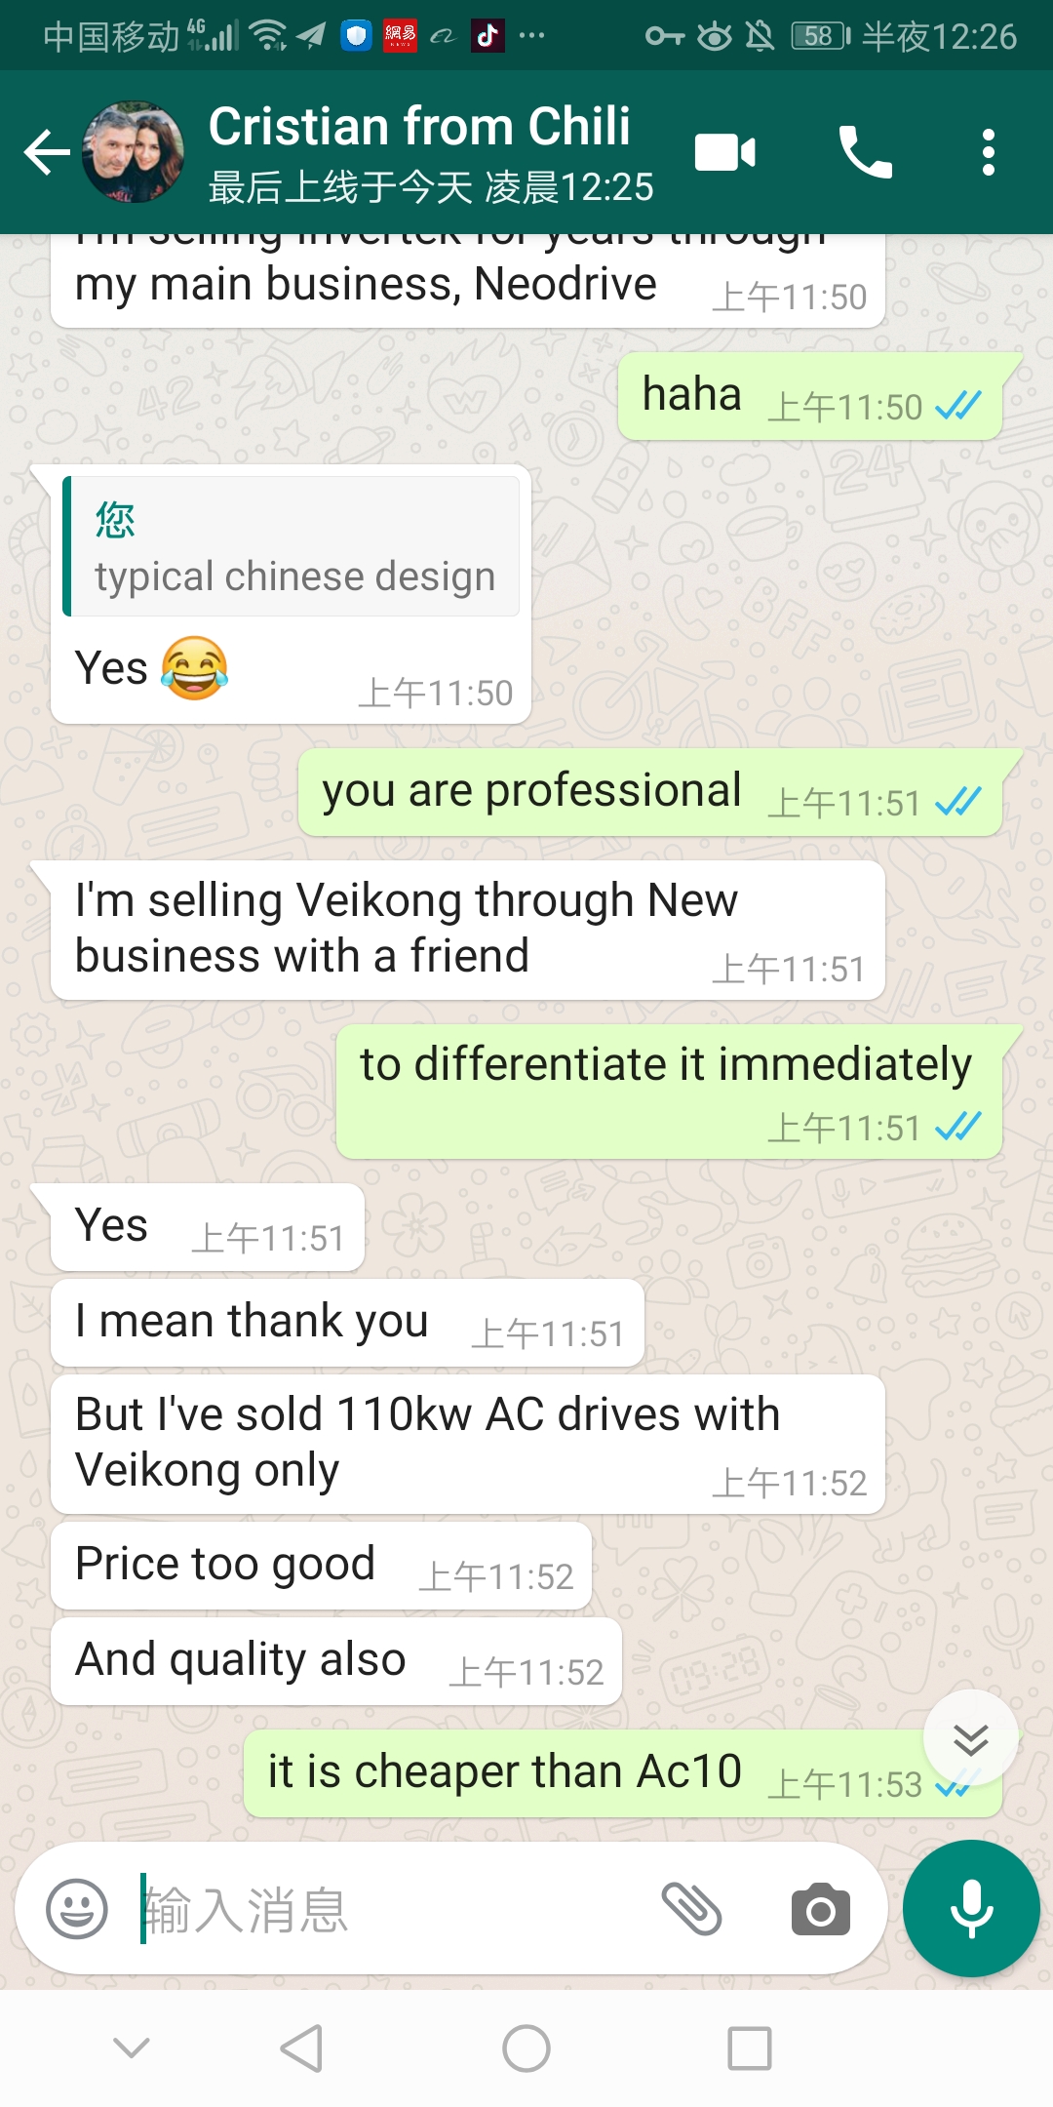The width and height of the screenshot is (1053, 2107).
Task: Tap the back arrow in the header
Action: pos(47,152)
